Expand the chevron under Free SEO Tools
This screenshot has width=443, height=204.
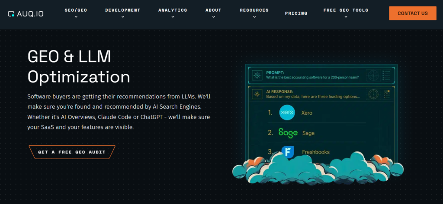click(346, 17)
